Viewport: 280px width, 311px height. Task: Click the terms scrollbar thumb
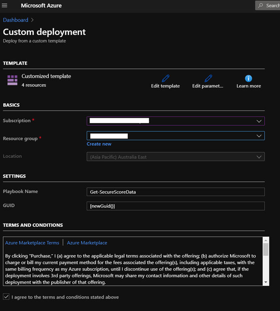tap(266, 249)
